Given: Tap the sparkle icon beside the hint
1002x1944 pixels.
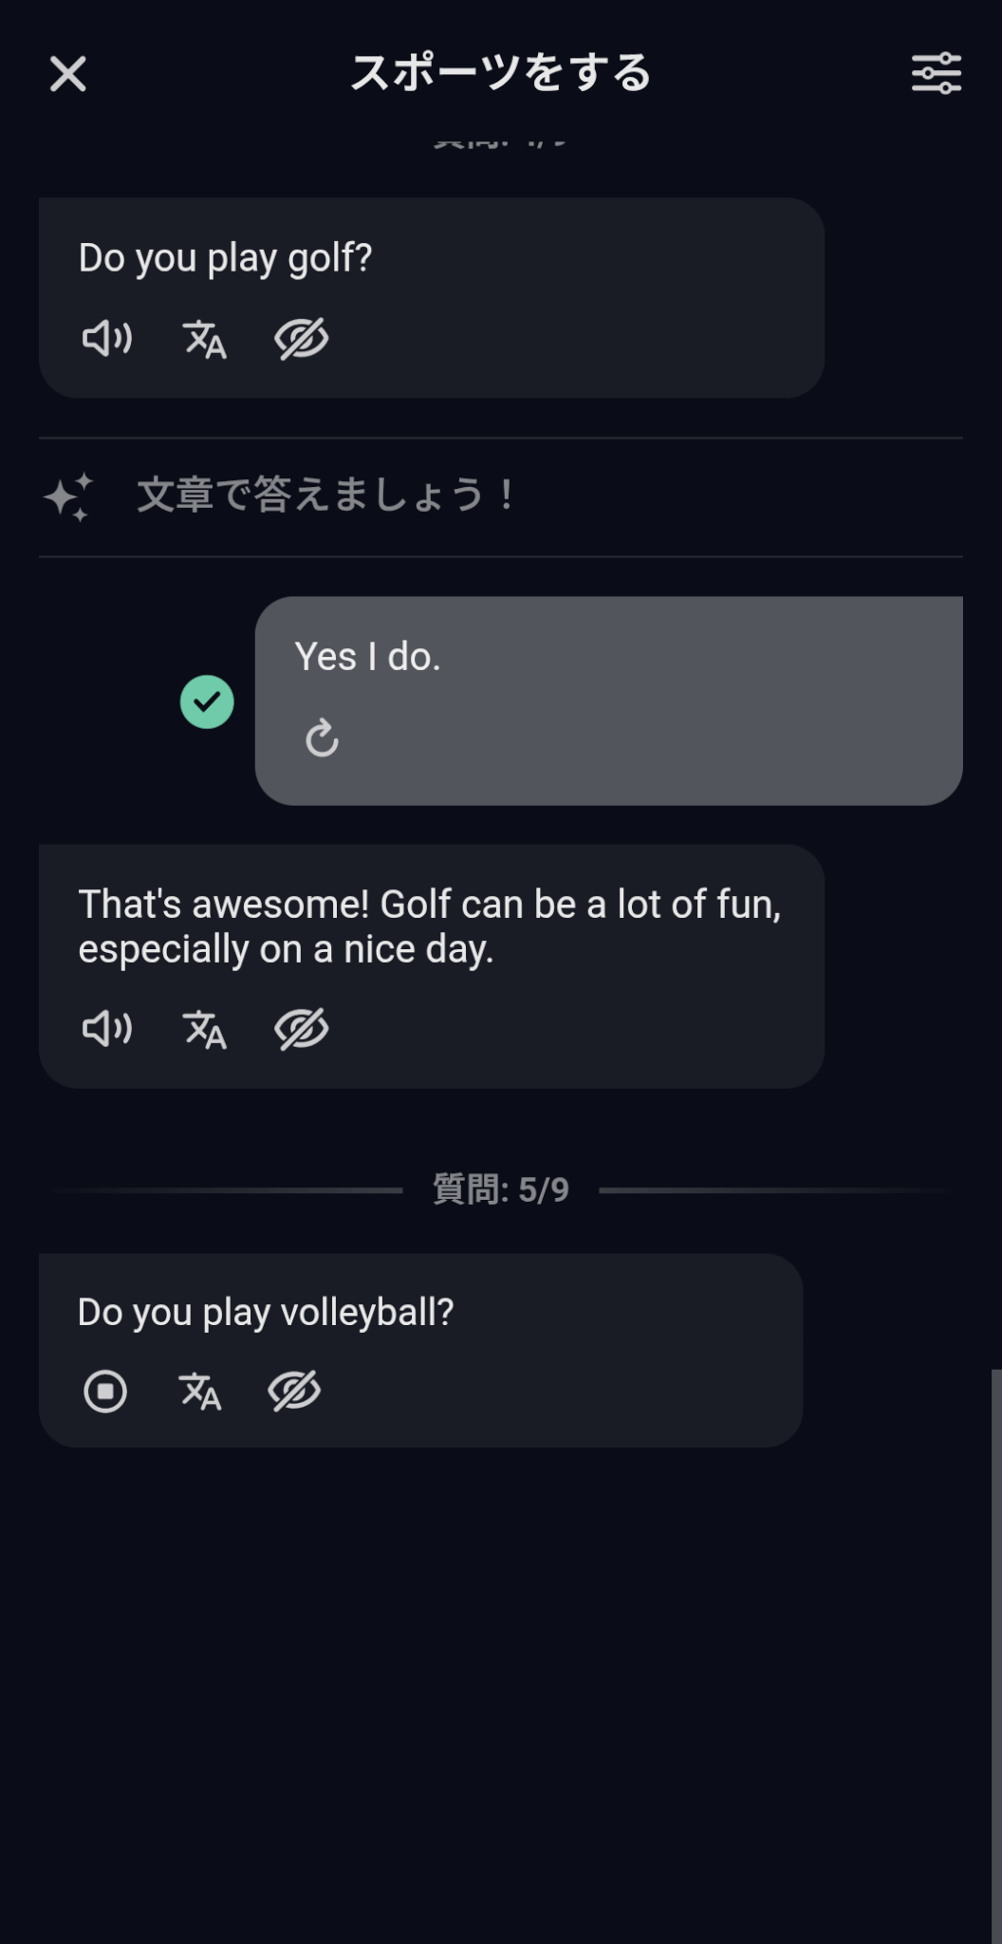Looking at the screenshot, I should [x=68, y=496].
